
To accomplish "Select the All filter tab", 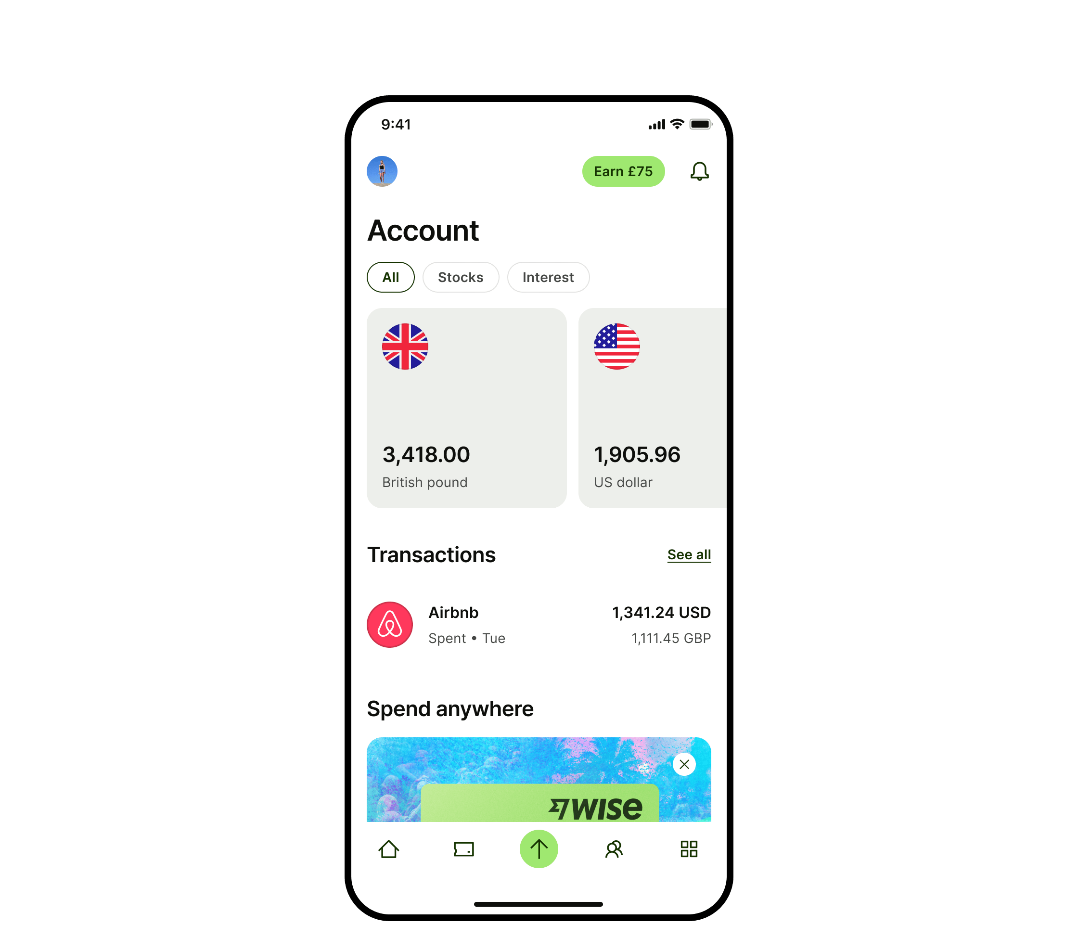I will click(390, 277).
